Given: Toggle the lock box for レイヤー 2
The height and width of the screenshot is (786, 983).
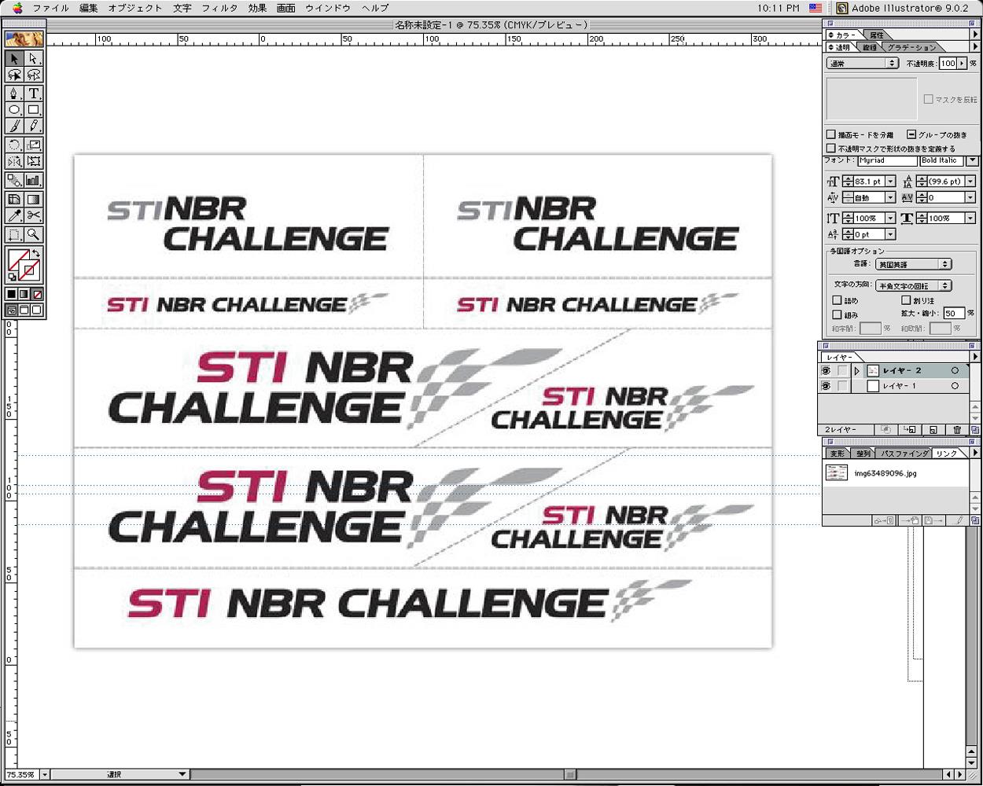Looking at the screenshot, I should [x=842, y=371].
